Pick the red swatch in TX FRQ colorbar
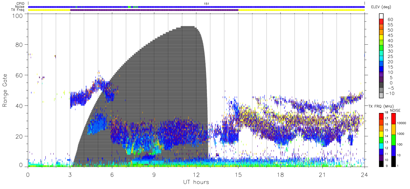 [381, 116]
